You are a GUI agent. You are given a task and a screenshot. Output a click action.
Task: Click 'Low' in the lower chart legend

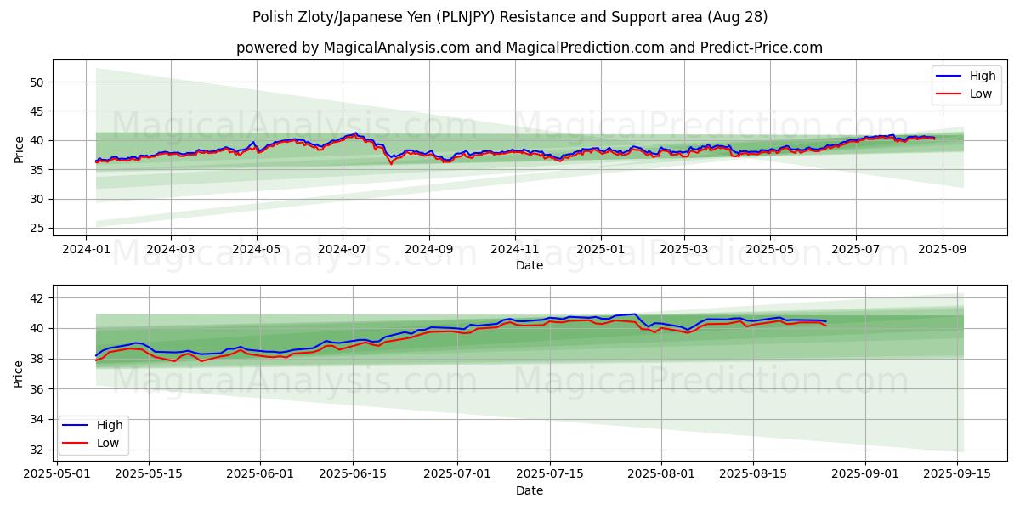(108, 443)
